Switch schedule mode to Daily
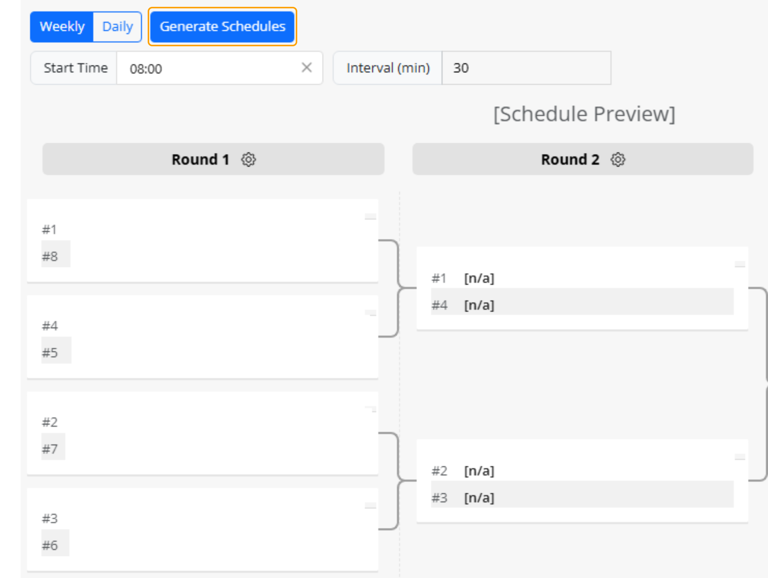 tap(117, 27)
